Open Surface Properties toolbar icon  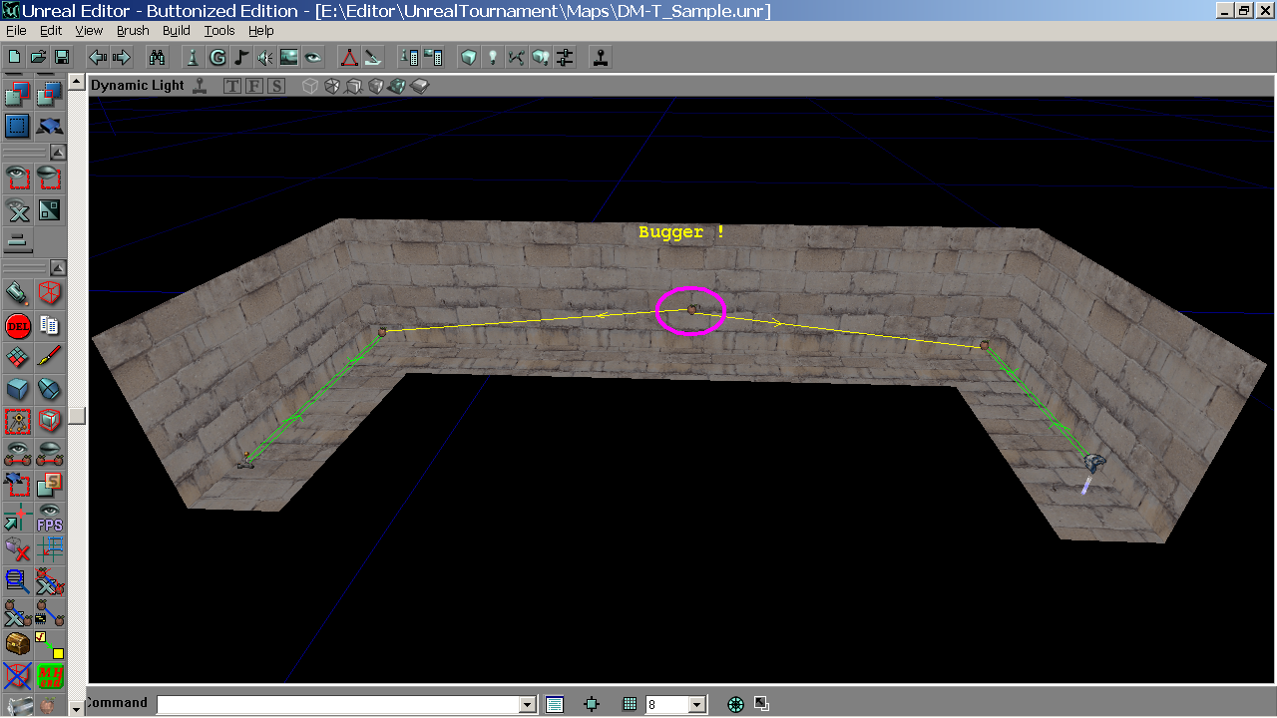click(433, 58)
